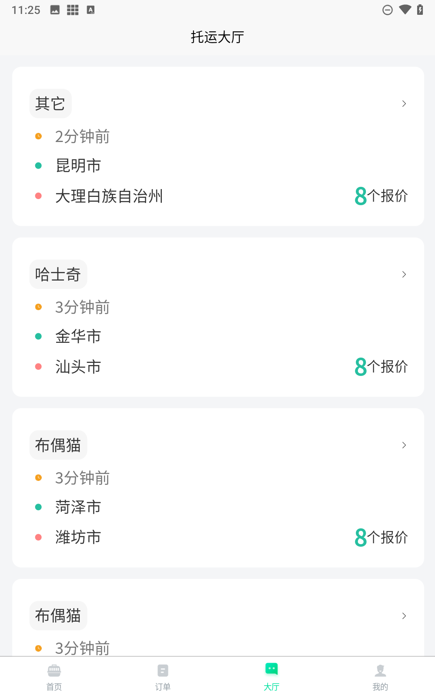
Task: Tap the 订单 orders icon
Action: (163, 670)
